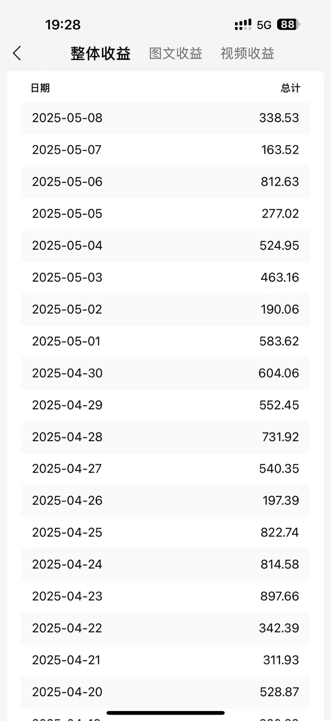Tap the back arrow icon

tap(17, 53)
